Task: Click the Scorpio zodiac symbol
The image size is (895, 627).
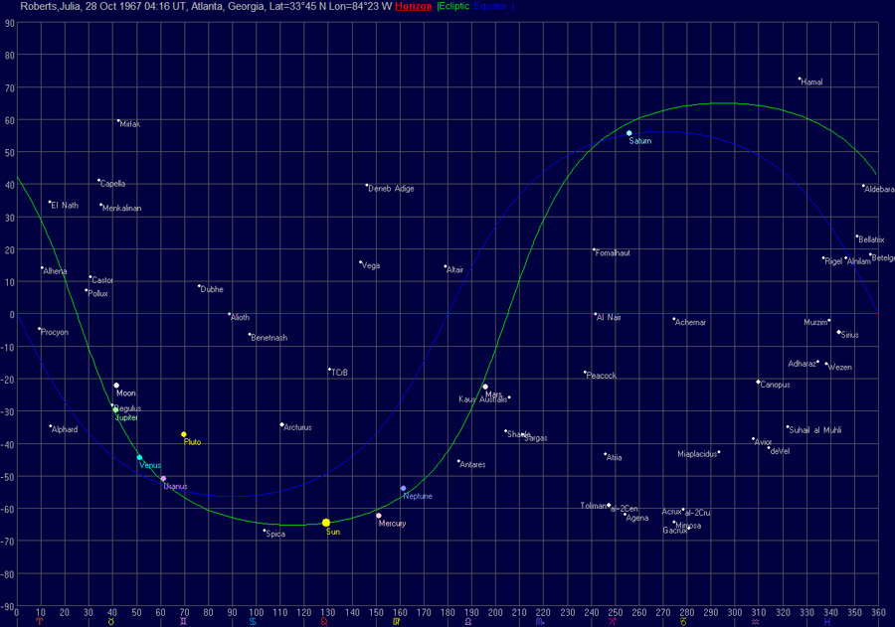Action: point(540,621)
